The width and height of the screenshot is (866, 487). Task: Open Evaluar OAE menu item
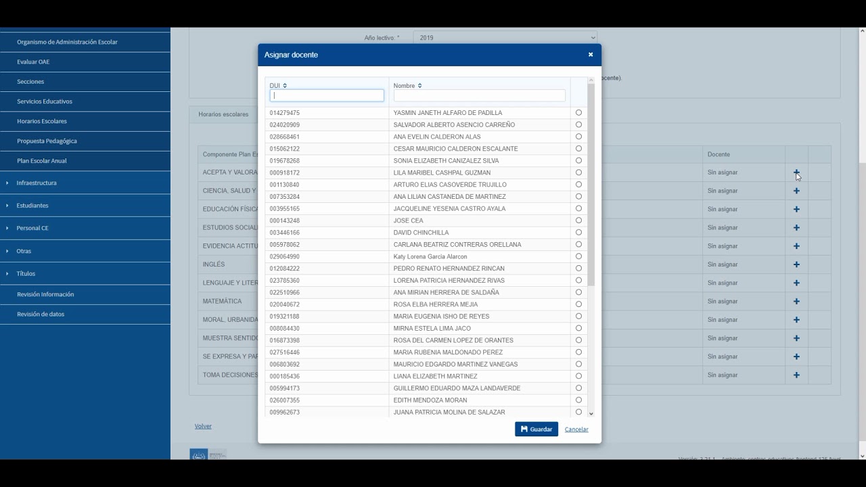click(85, 62)
